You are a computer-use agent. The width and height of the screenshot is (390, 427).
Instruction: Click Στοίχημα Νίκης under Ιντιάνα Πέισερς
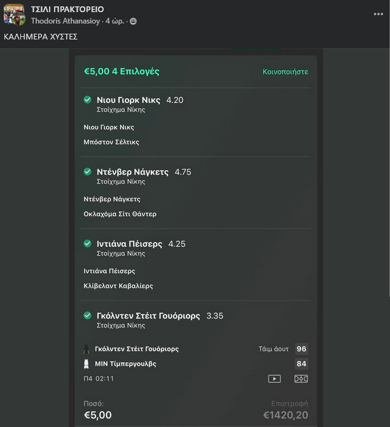[121, 253]
